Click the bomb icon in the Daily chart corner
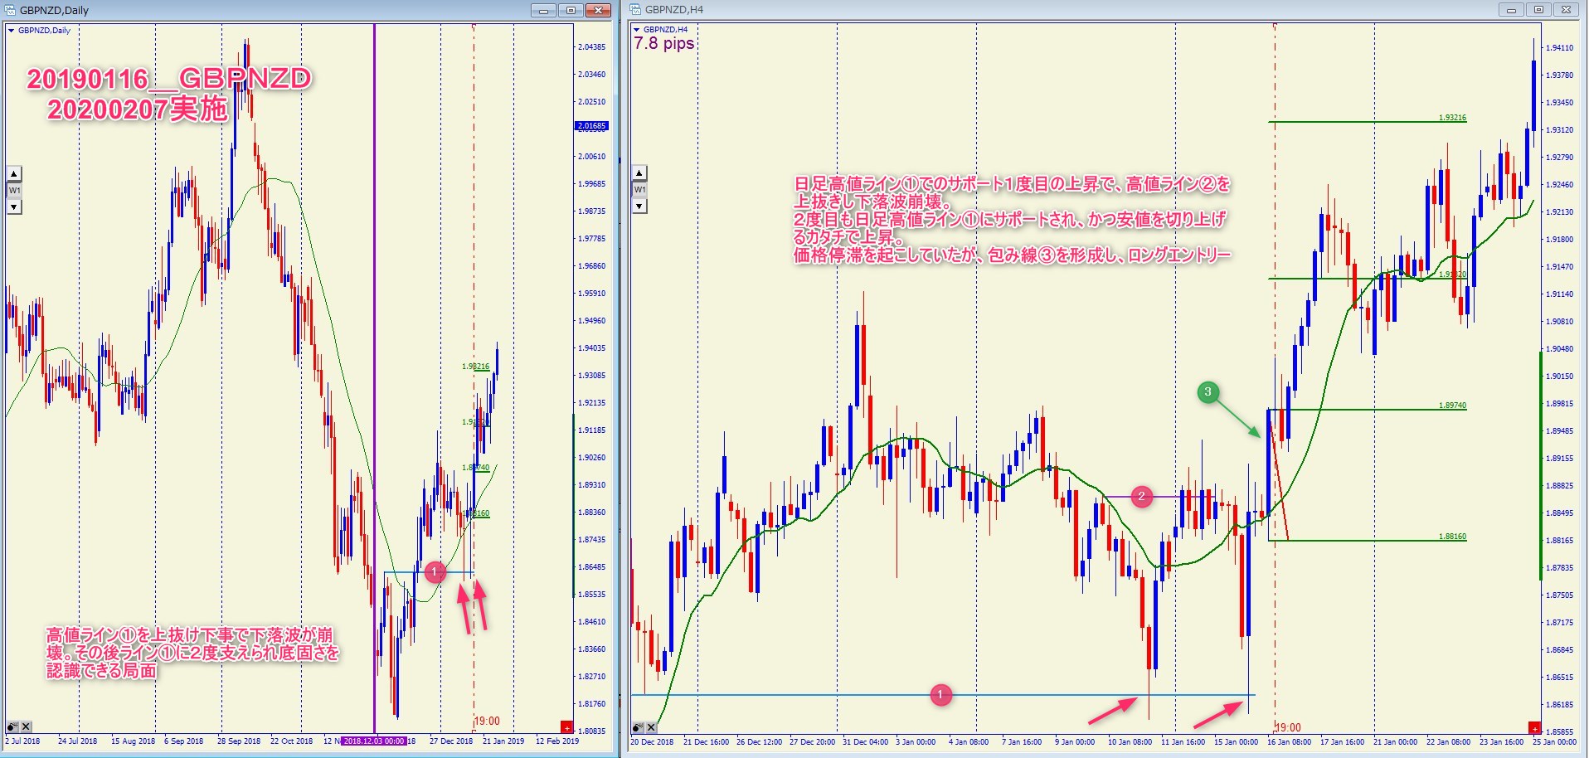The height and width of the screenshot is (758, 1589). [12, 726]
